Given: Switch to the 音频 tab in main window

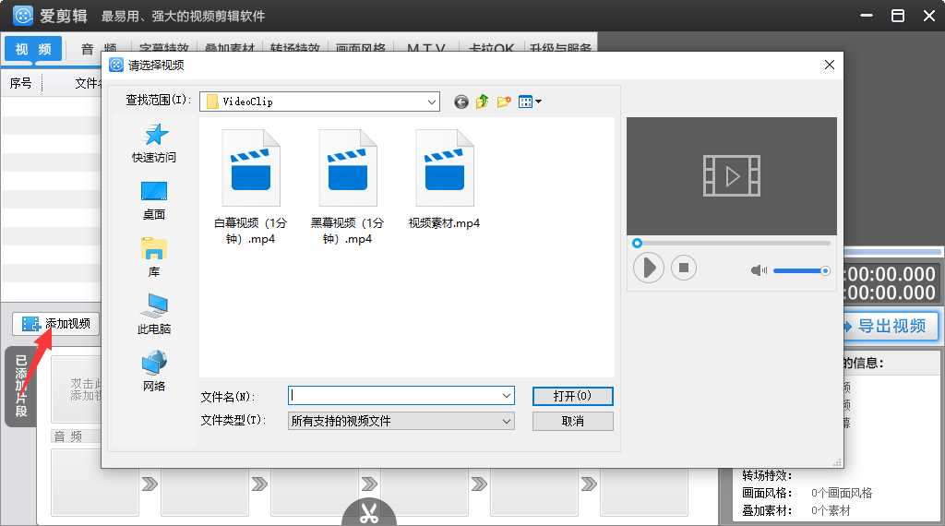Looking at the screenshot, I should click(99, 49).
